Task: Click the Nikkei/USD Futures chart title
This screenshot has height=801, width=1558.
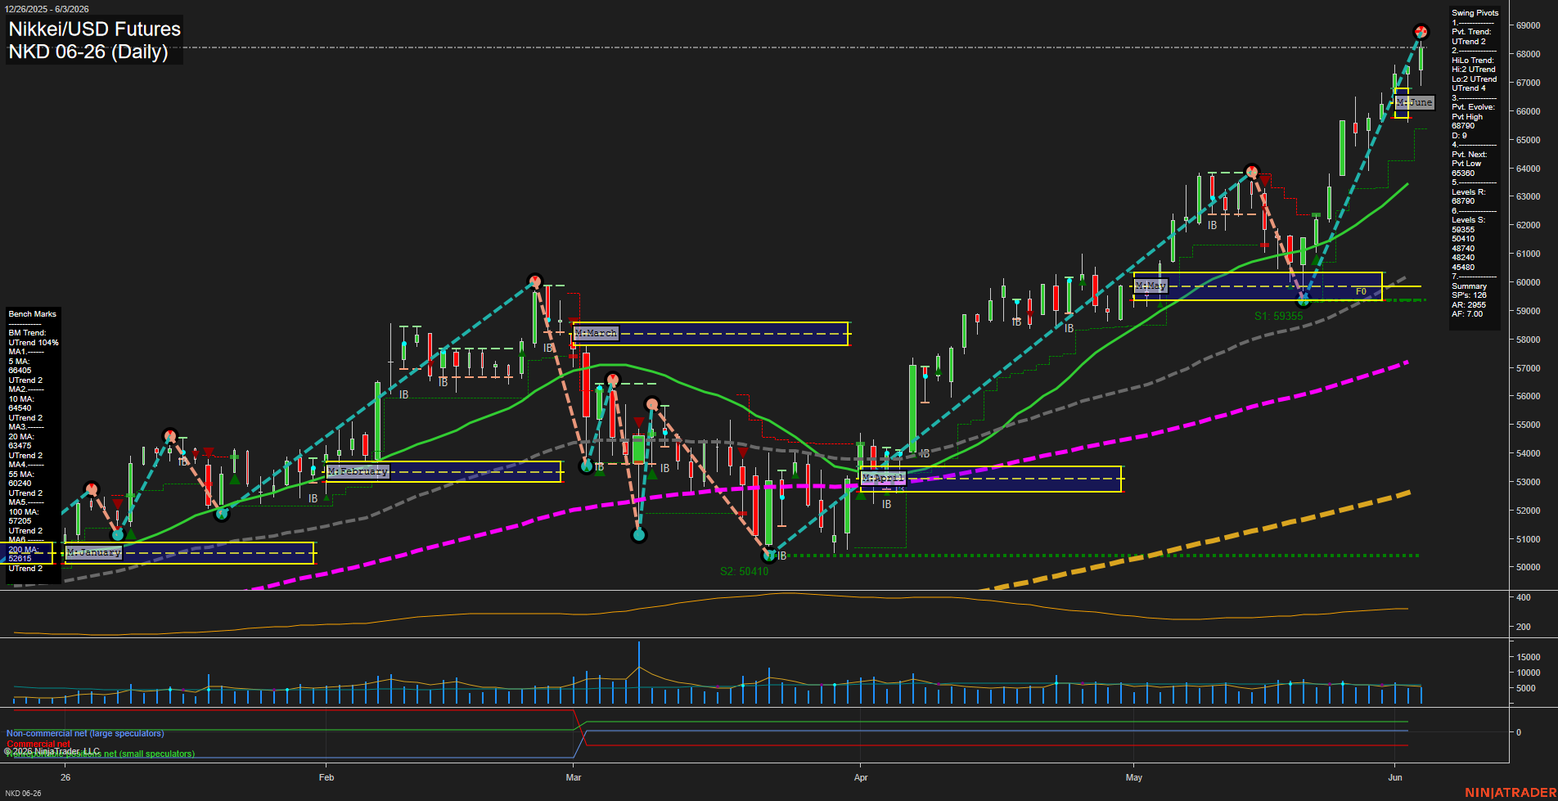Action: click(94, 29)
